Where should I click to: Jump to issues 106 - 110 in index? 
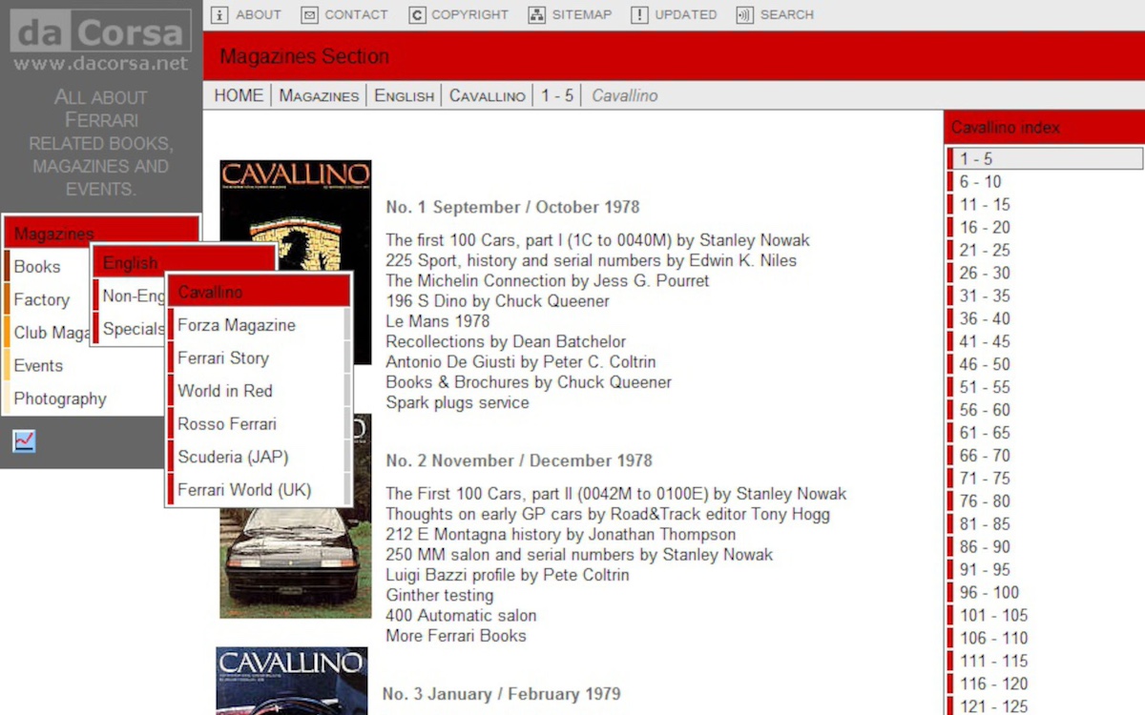(1045, 640)
